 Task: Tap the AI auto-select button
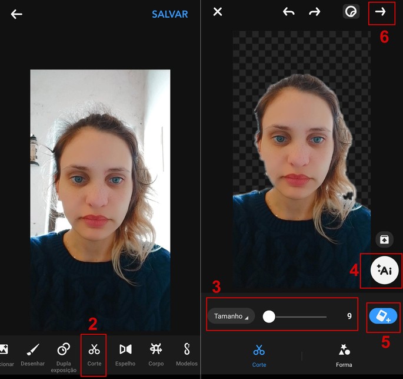point(385,271)
